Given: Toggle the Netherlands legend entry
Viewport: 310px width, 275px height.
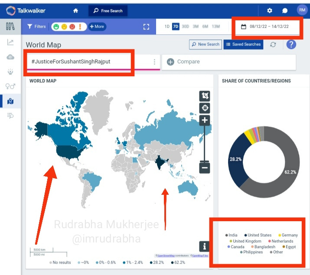Looking at the screenshot, I should (x=281, y=241).
